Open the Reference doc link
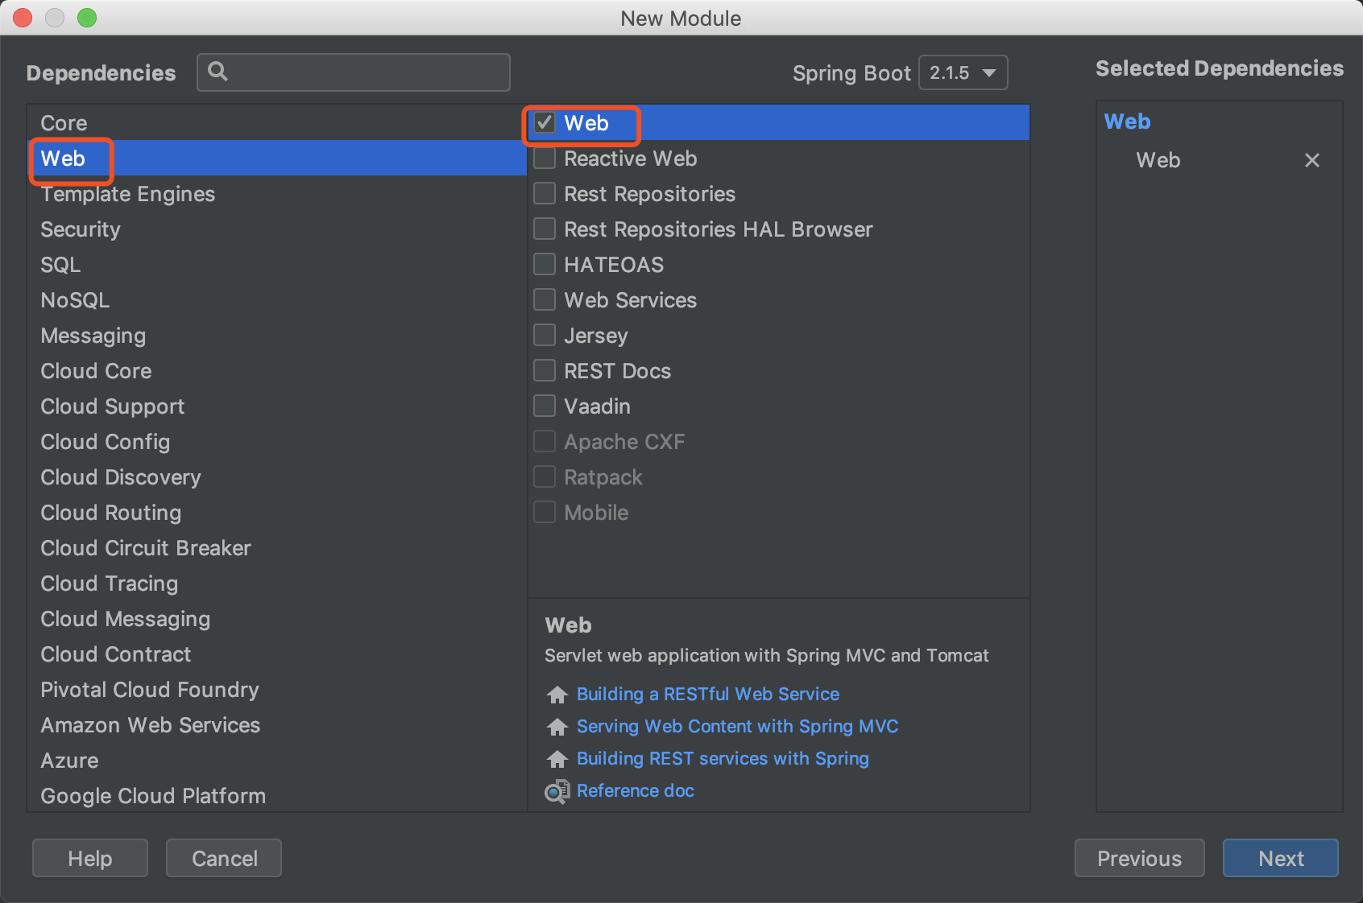Viewport: 1363px width, 903px height. 635,790
